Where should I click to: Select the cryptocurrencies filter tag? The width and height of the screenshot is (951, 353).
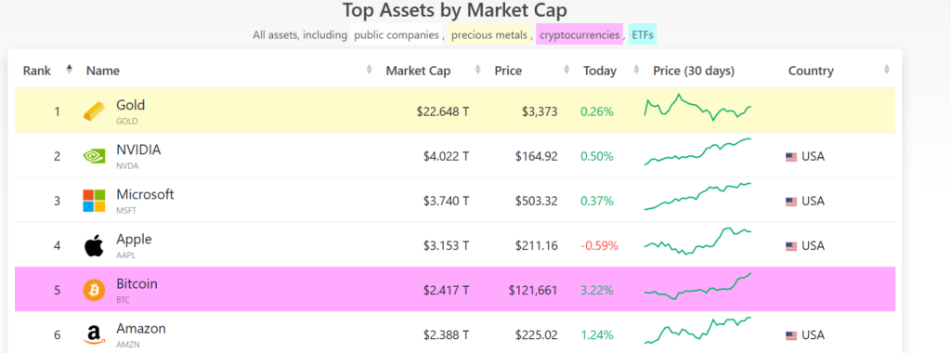pyautogui.click(x=580, y=34)
